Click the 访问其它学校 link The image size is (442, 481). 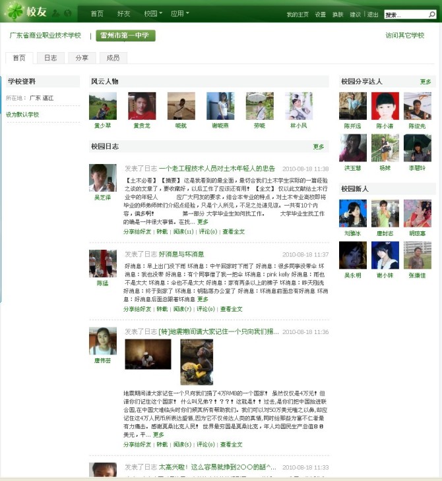pos(404,36)
